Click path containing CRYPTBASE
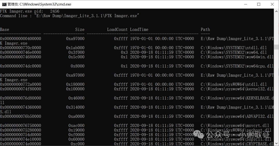The image size is (279, 146). tap(237, 144)
